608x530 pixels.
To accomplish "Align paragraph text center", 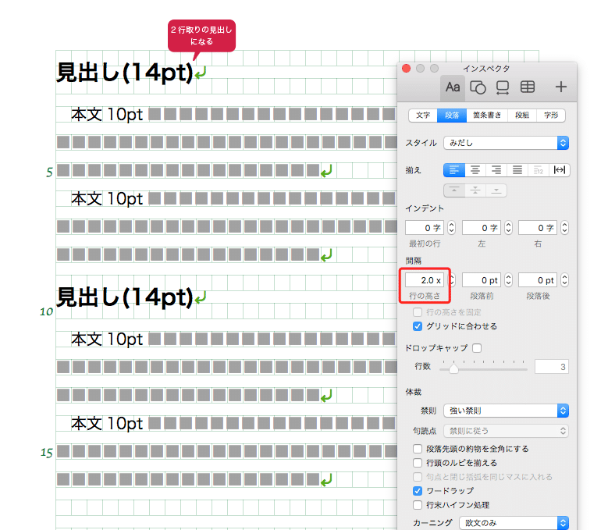I will pos(475,170).
